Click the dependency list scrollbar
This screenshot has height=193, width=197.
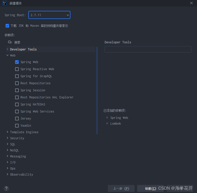point(97,90)
